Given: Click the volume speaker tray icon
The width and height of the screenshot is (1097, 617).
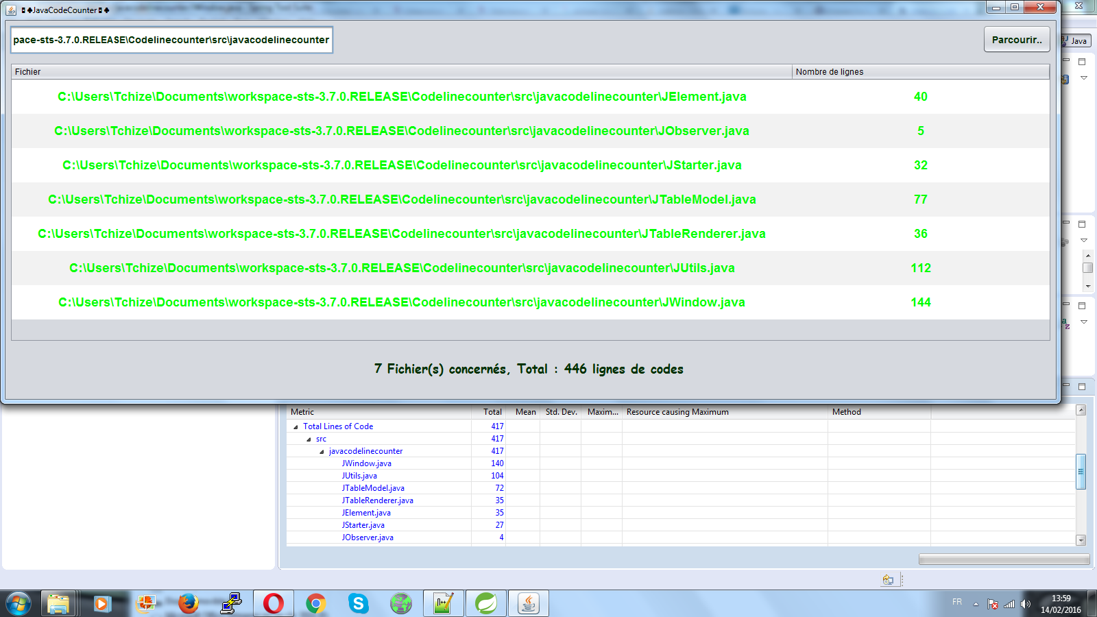Looking at the screenshot, I should 1025,604.
